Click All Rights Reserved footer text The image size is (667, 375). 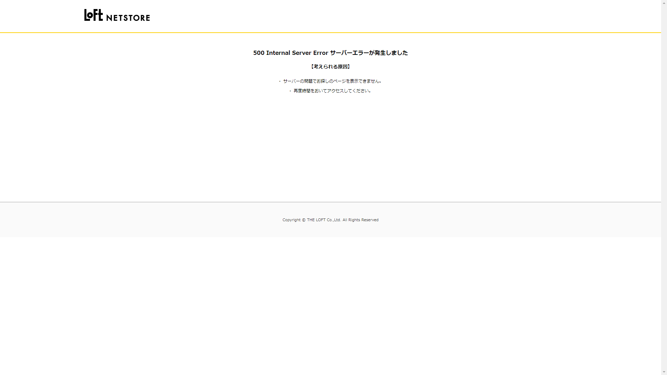click(360, 220)
